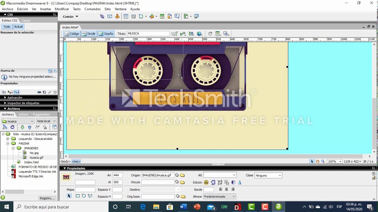The width and height of the screenshot is (378, 212).
Task: Open the Alinear Predeterminado dropdown
Action: [220, 196]
